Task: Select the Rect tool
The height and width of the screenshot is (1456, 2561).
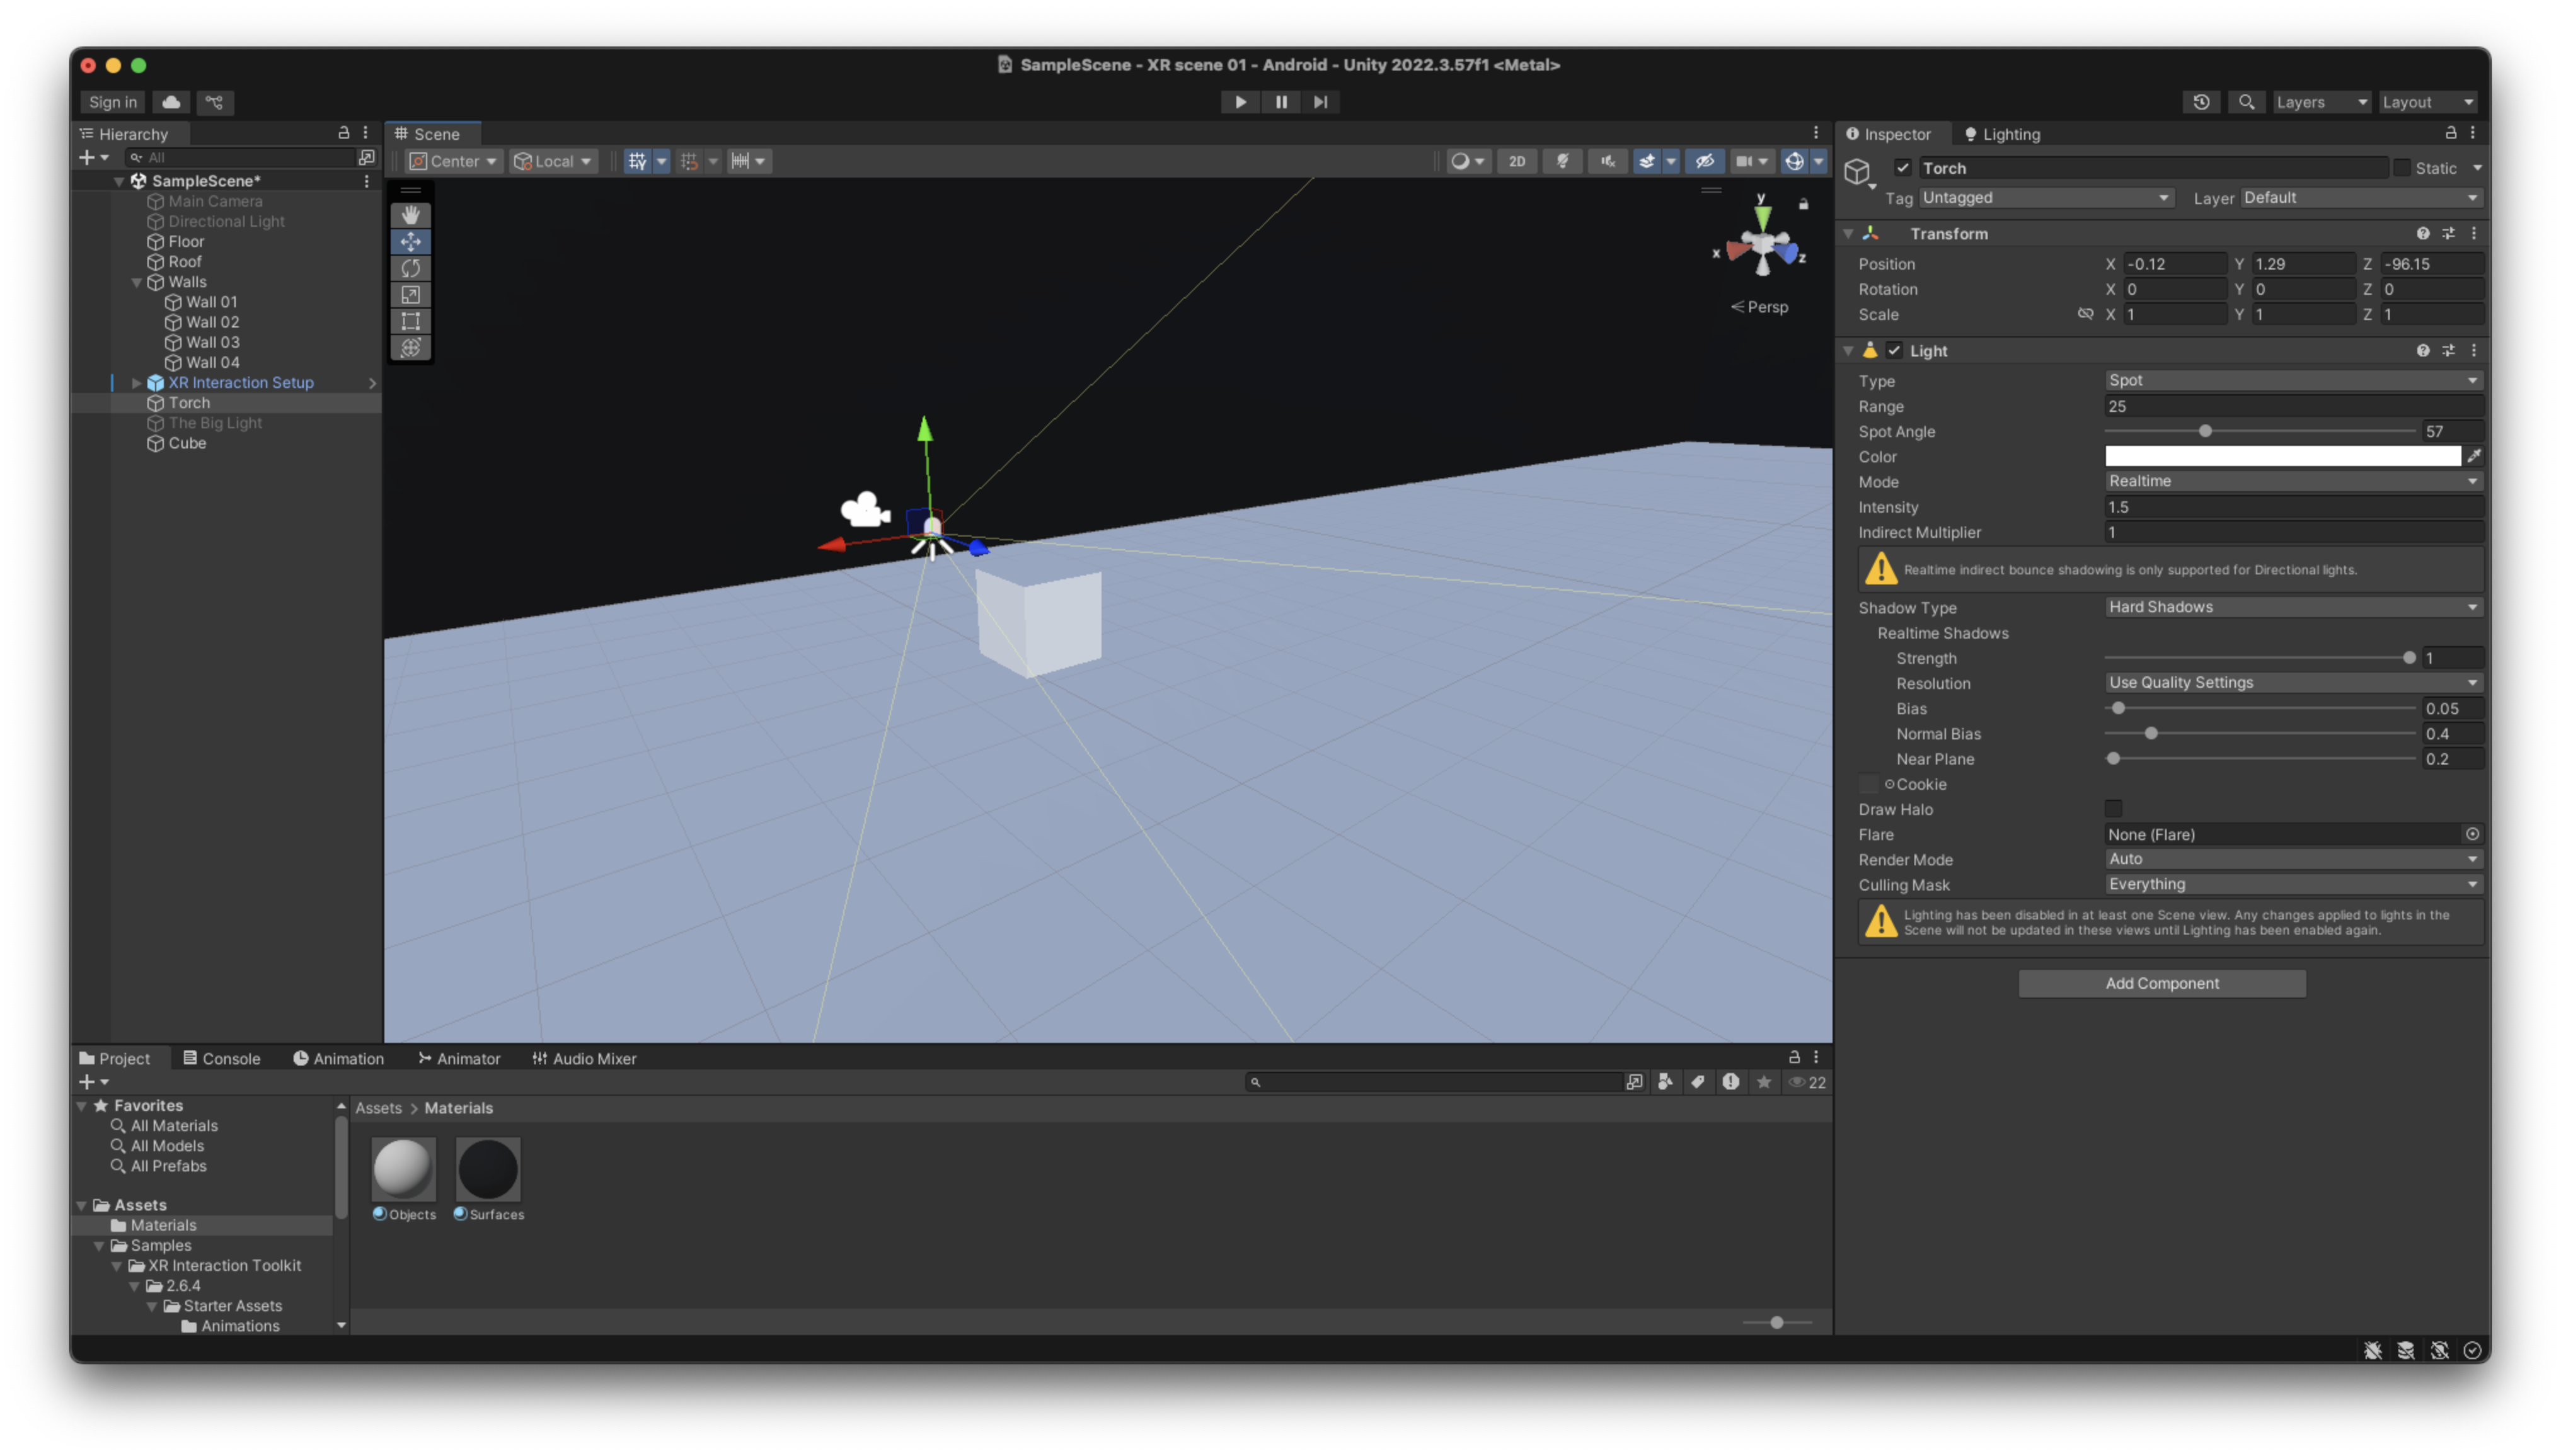Action: (410, 321)
